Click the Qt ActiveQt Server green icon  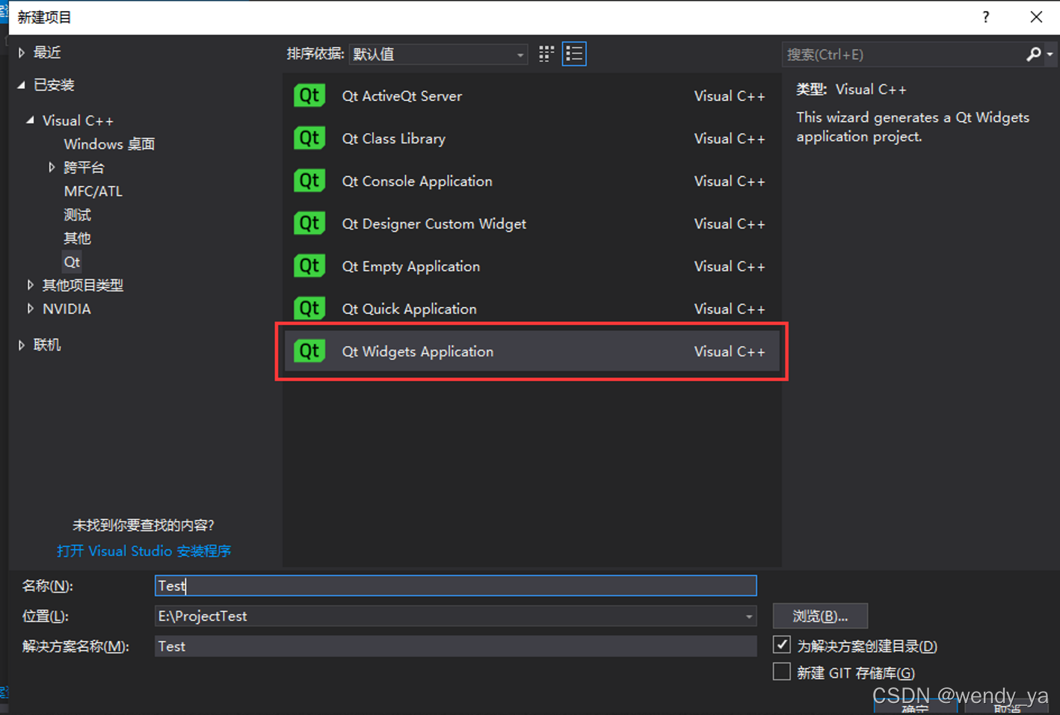(x=309, y=96)
